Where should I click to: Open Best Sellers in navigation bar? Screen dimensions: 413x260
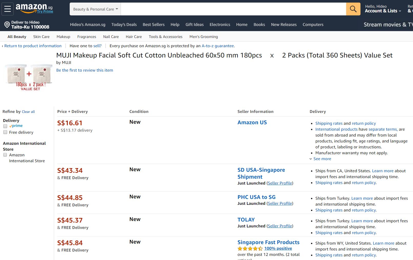pyautogui.click(x=153, y=25)
